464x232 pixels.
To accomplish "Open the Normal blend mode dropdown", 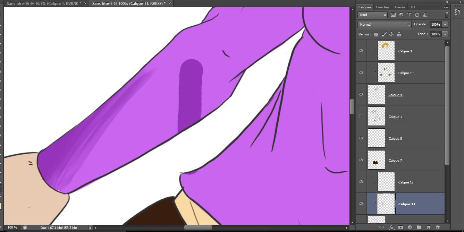I will point(384,25).
